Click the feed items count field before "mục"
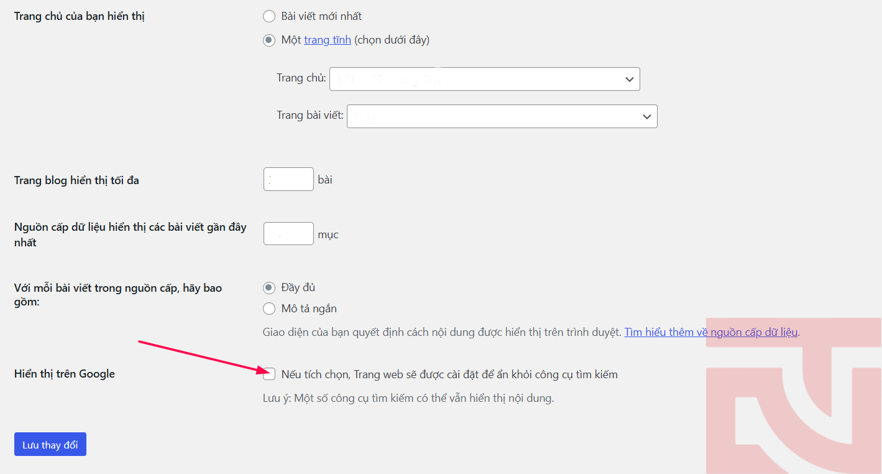 tap(288, 234)
